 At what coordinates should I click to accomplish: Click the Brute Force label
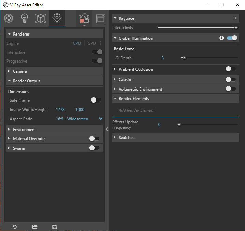click(124, 49)
